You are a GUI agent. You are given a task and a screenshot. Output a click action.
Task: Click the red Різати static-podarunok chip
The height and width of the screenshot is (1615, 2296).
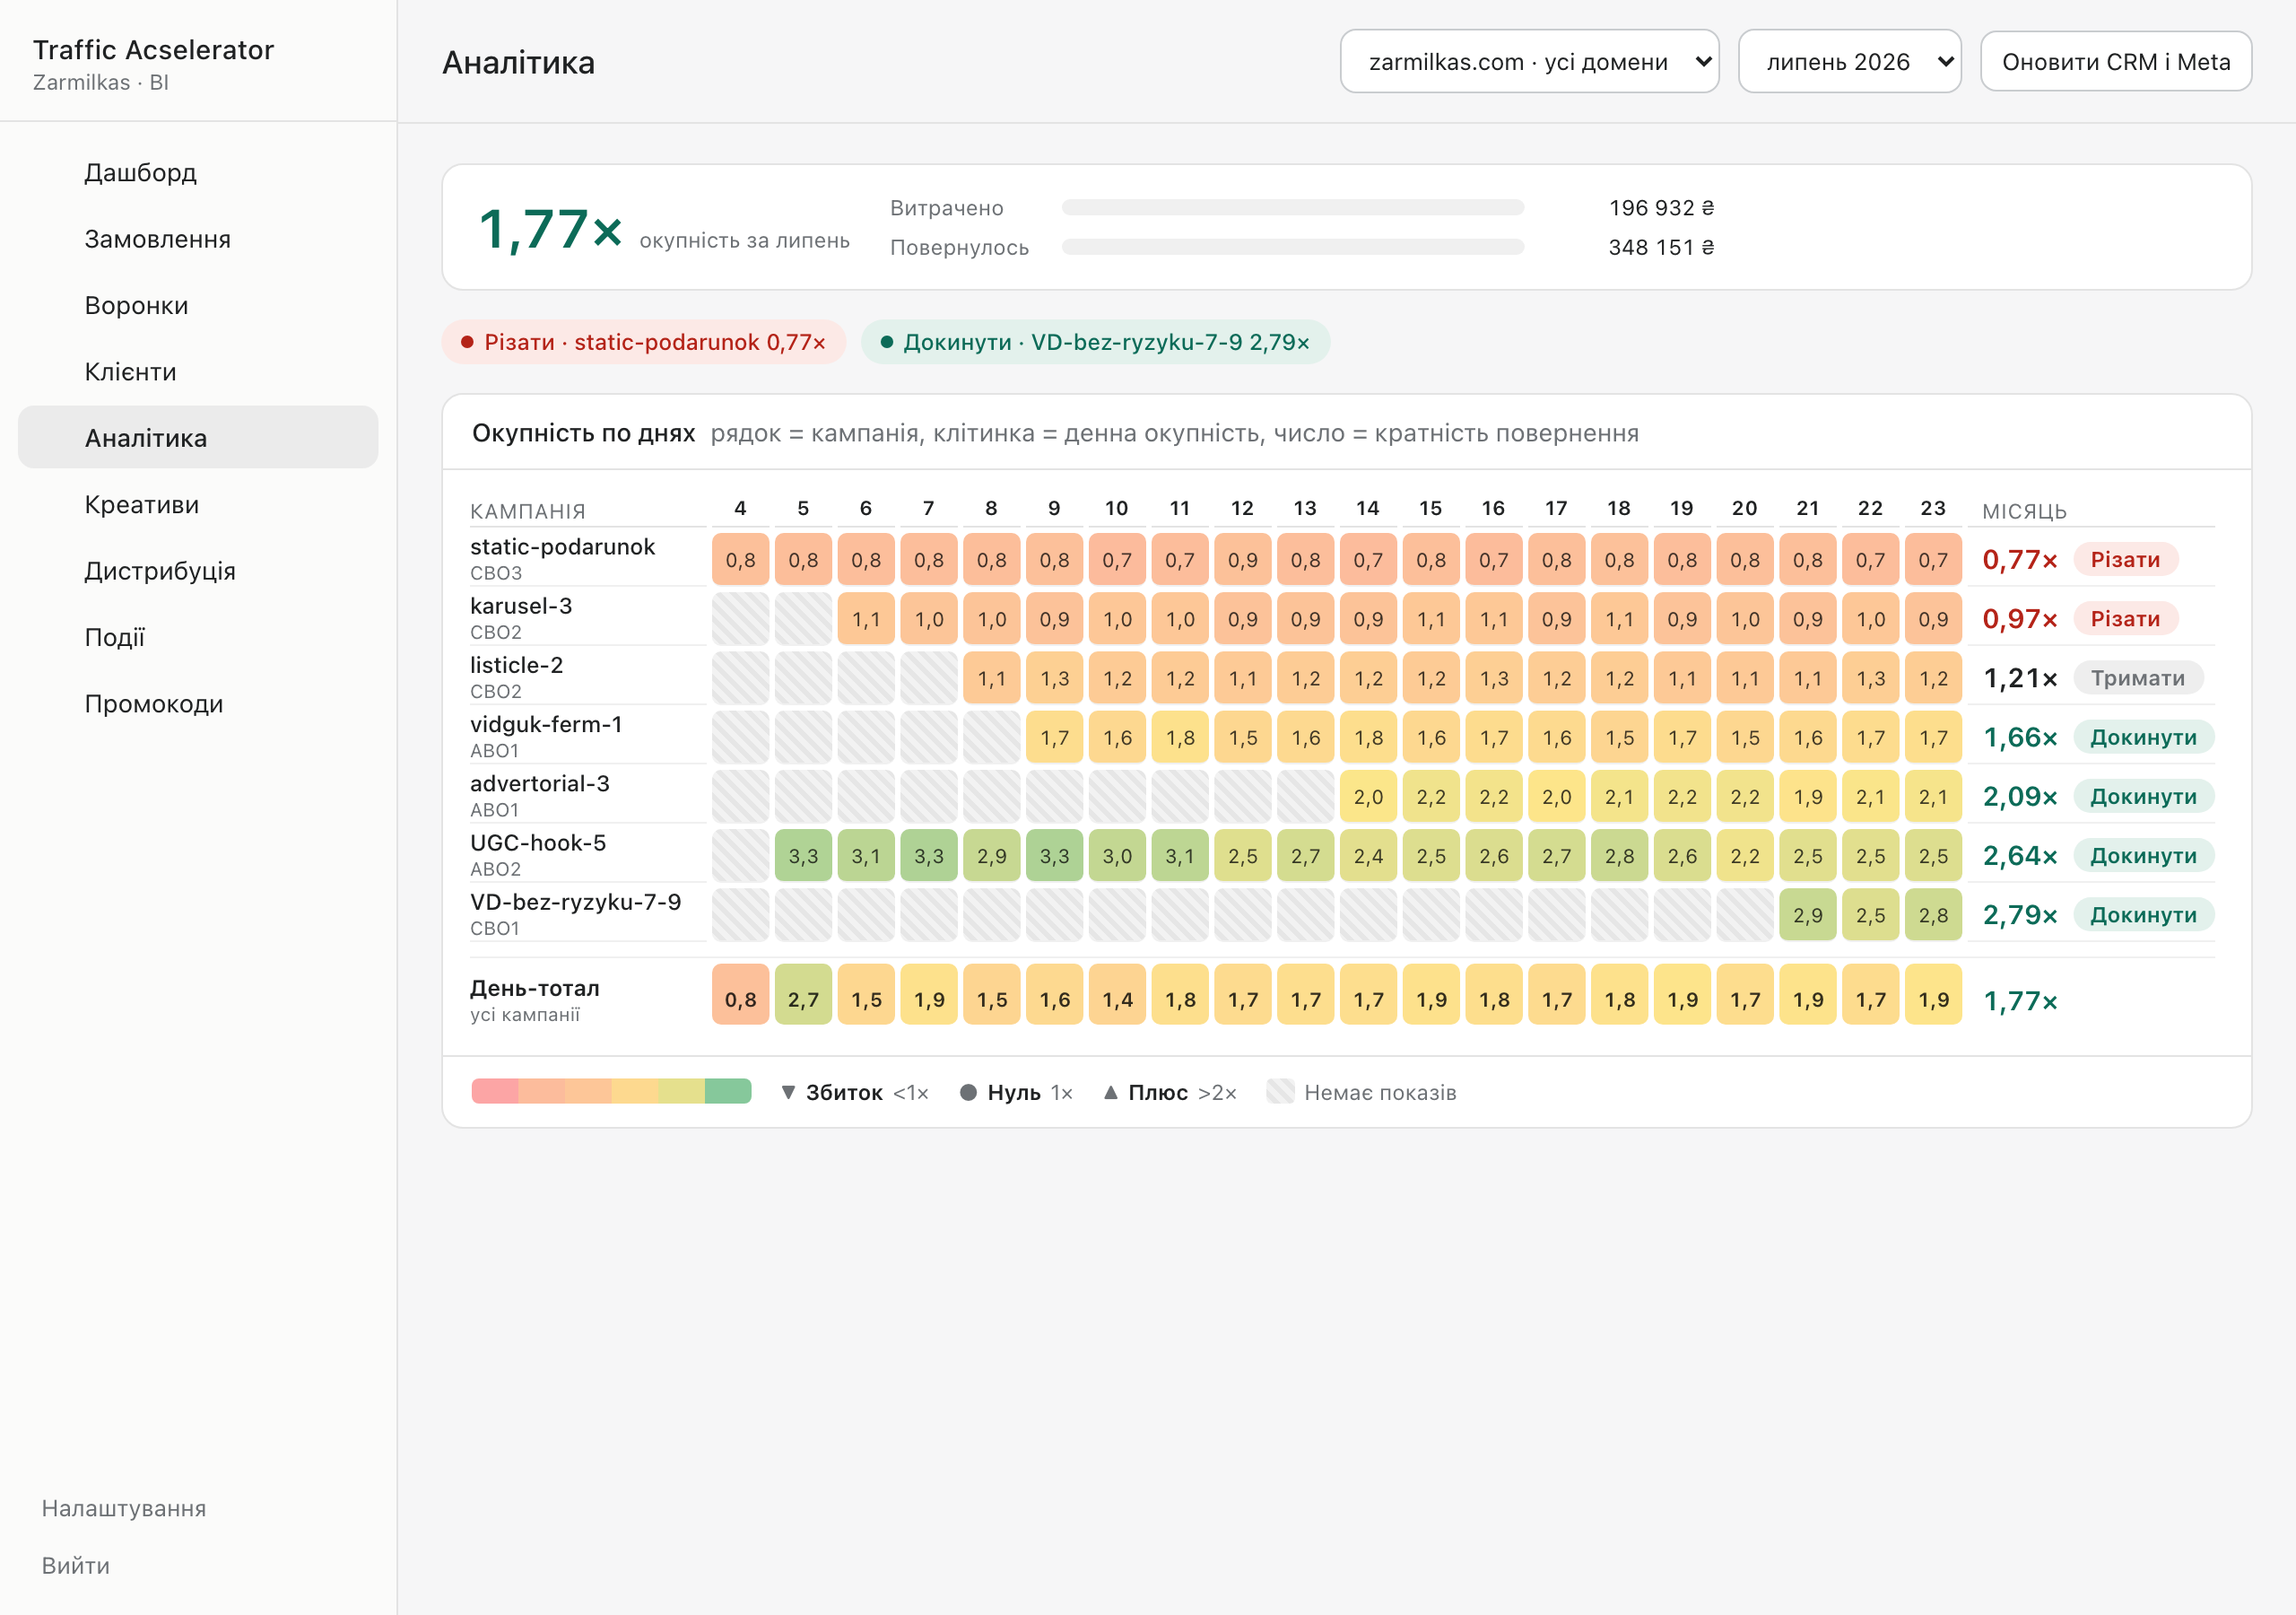click(x=644, y=342)
